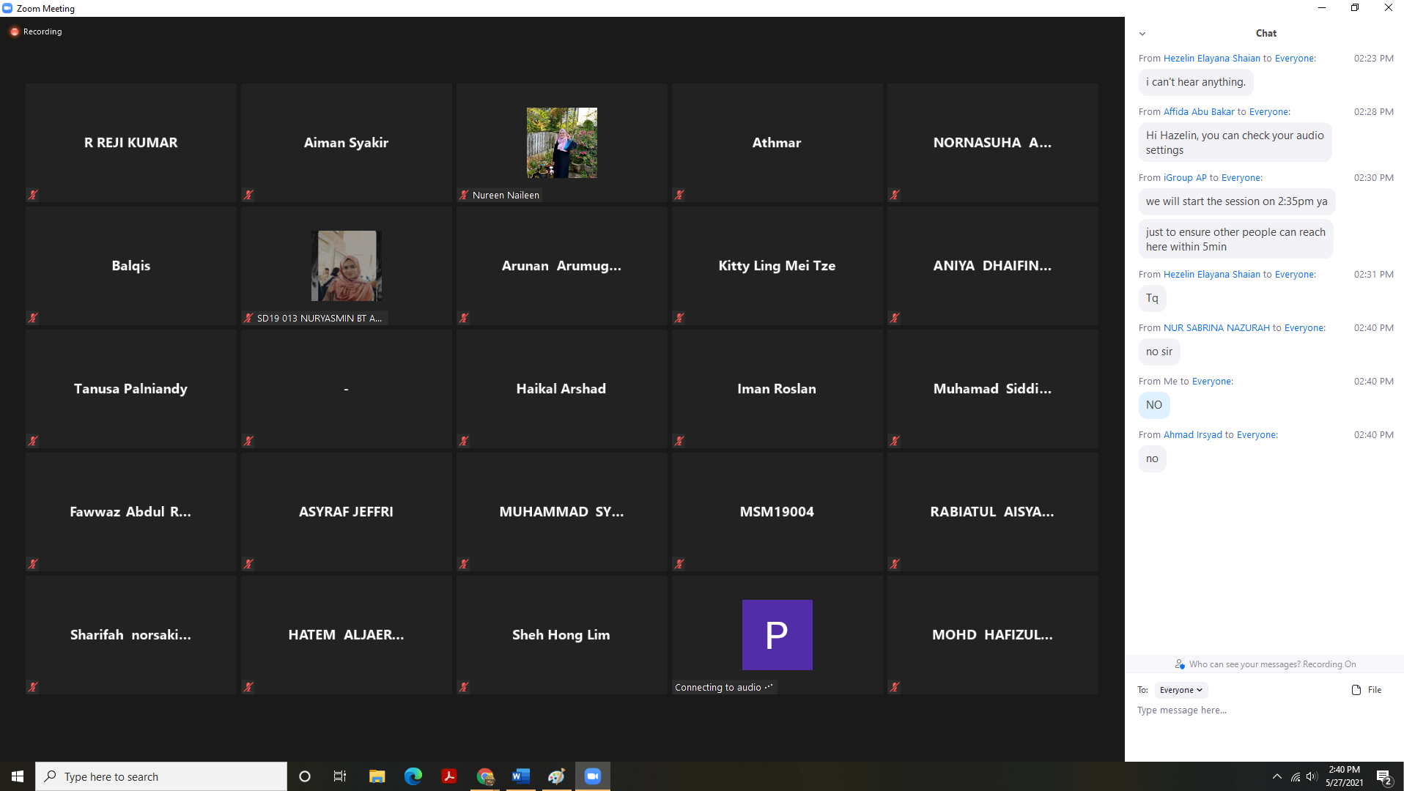
Task: Click message 'i can't hear anything.'
Action: pyautogui.click(x=1196, y=82)
